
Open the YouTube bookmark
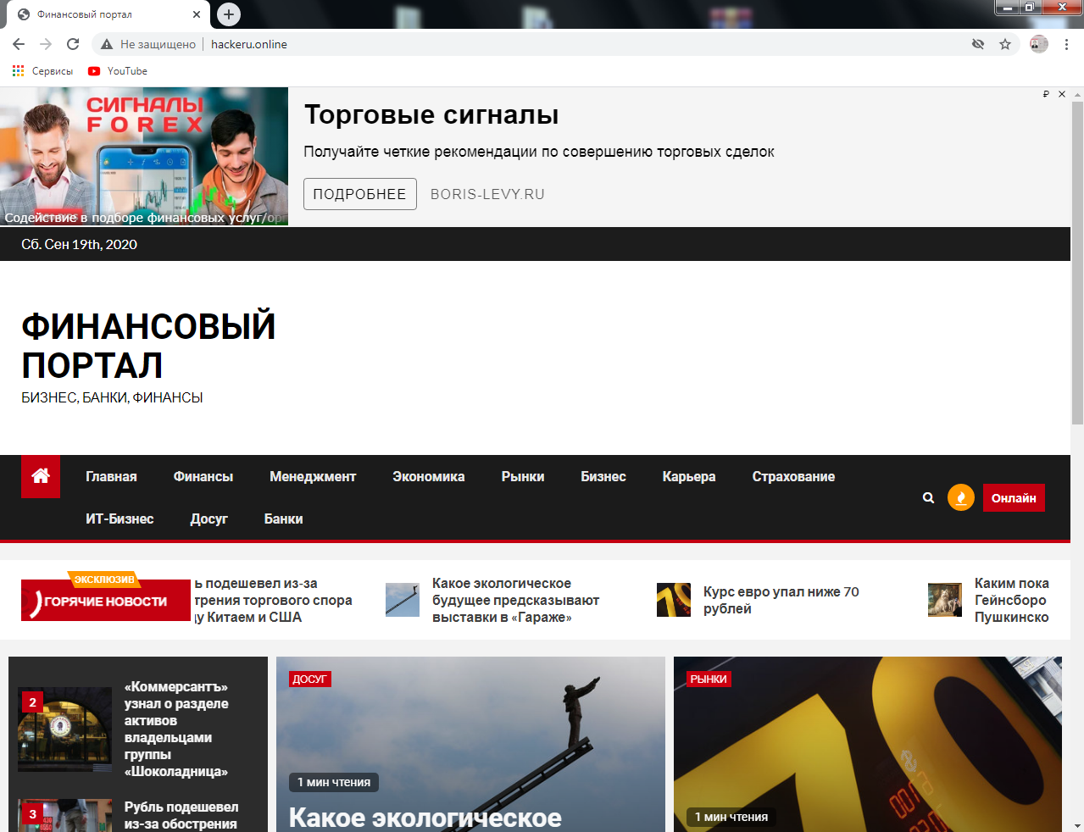pyautogui.click(x=118, y=71)
